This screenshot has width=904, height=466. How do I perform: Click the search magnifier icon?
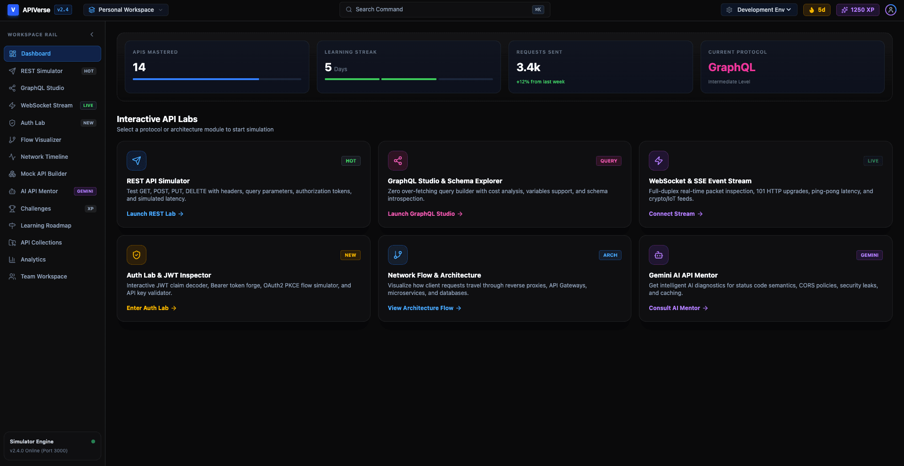[x=349, y=9]
